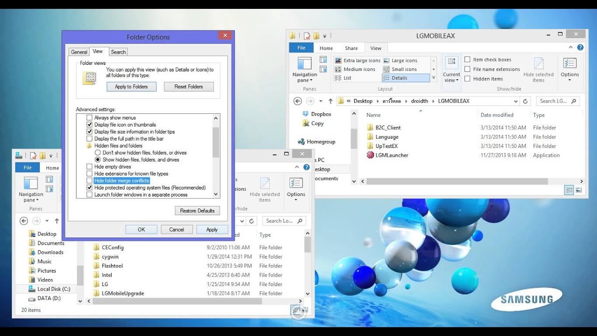Check Hide folder merge conflicts
This screenshot has height=336, width=597.
[x=90, y=181]
